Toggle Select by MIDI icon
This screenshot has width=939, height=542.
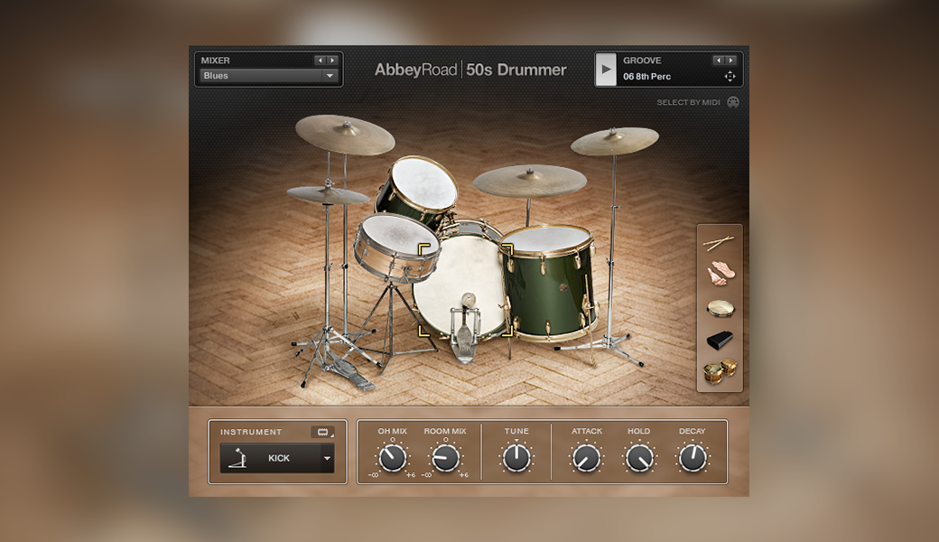(733, 102)
